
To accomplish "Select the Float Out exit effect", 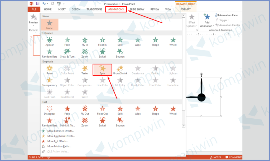I will pyautogui.click(x=102, y=110).
